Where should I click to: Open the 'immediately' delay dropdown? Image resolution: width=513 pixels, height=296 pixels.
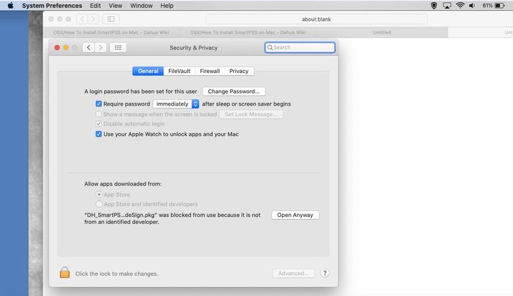(x=176, y=104)
